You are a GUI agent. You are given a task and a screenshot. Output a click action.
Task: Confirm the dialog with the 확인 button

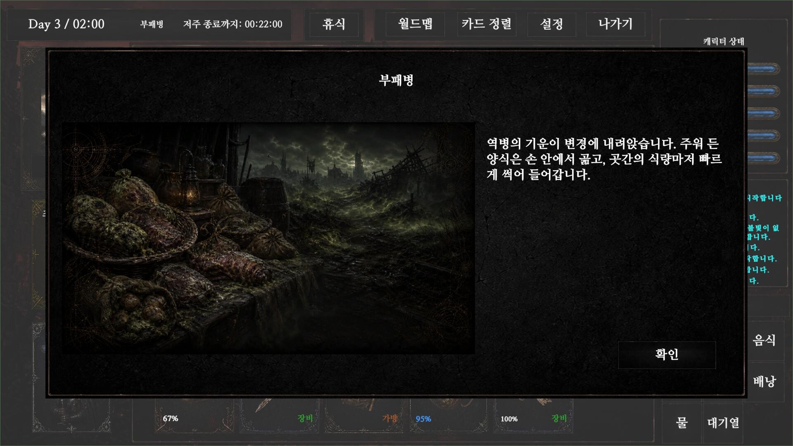pyautogui.click(x=667, y=355)
